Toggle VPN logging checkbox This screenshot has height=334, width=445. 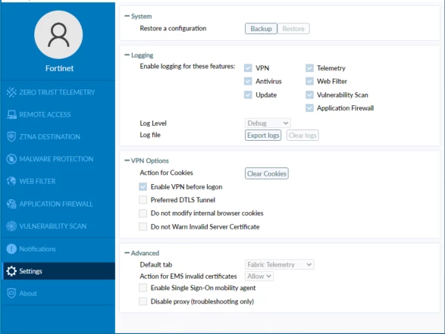click(x=248, y=68)
